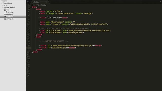
Task: Click the js folder icon
Action: click(x=5, y=5)
